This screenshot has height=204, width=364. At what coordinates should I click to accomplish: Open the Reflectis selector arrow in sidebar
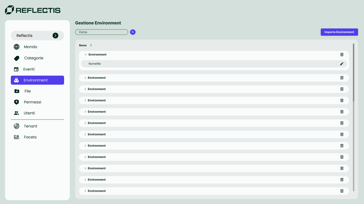(55, 36)
